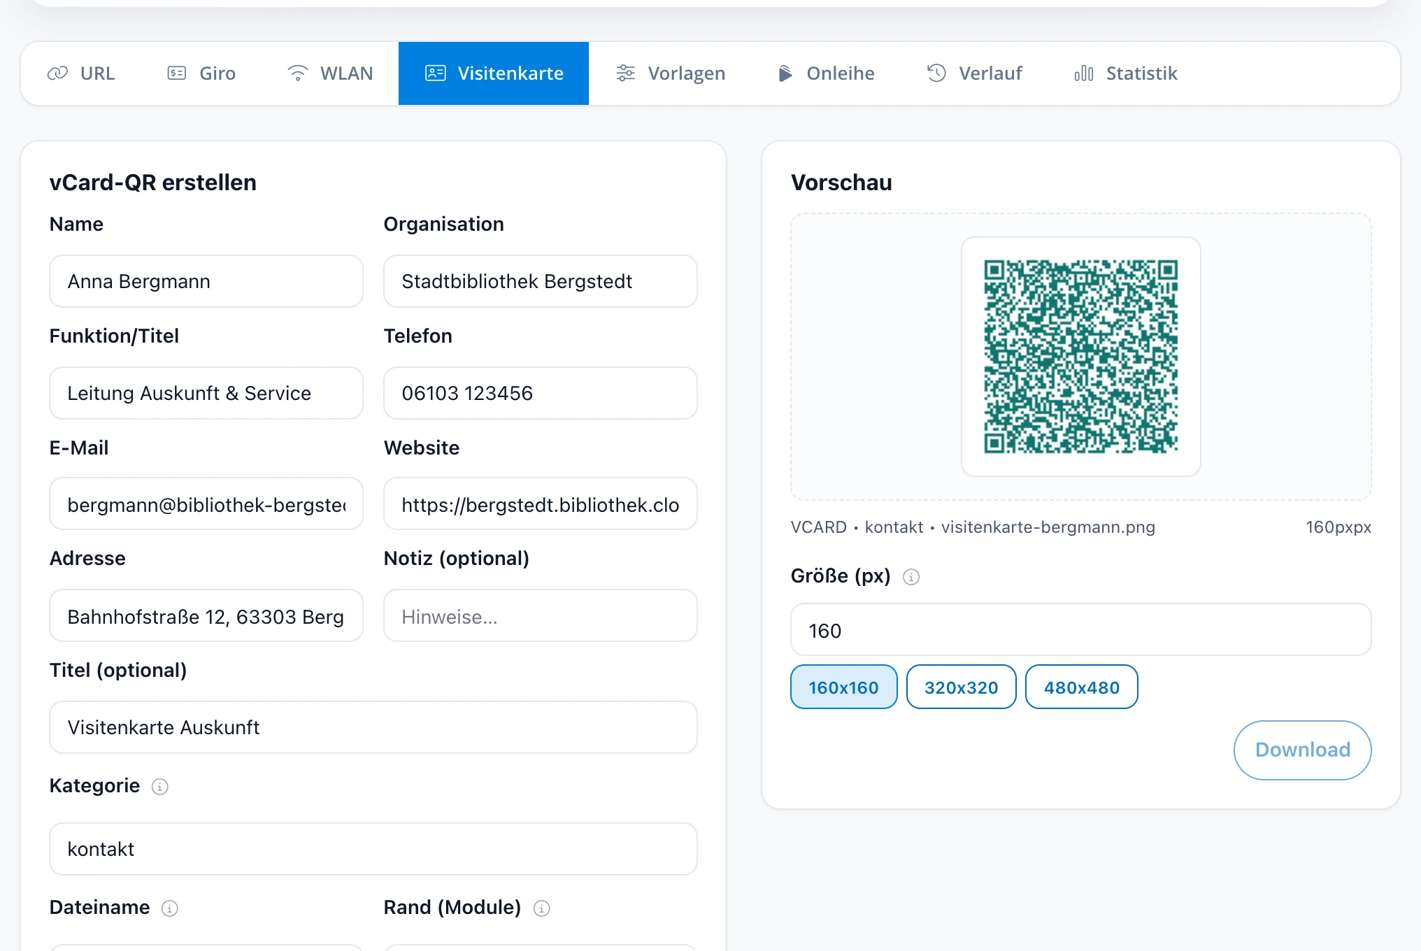Click the 160pxpx size label
Image resolution: width=1421 pixels, height=951 pixels.
click(x=1338, y=527)
